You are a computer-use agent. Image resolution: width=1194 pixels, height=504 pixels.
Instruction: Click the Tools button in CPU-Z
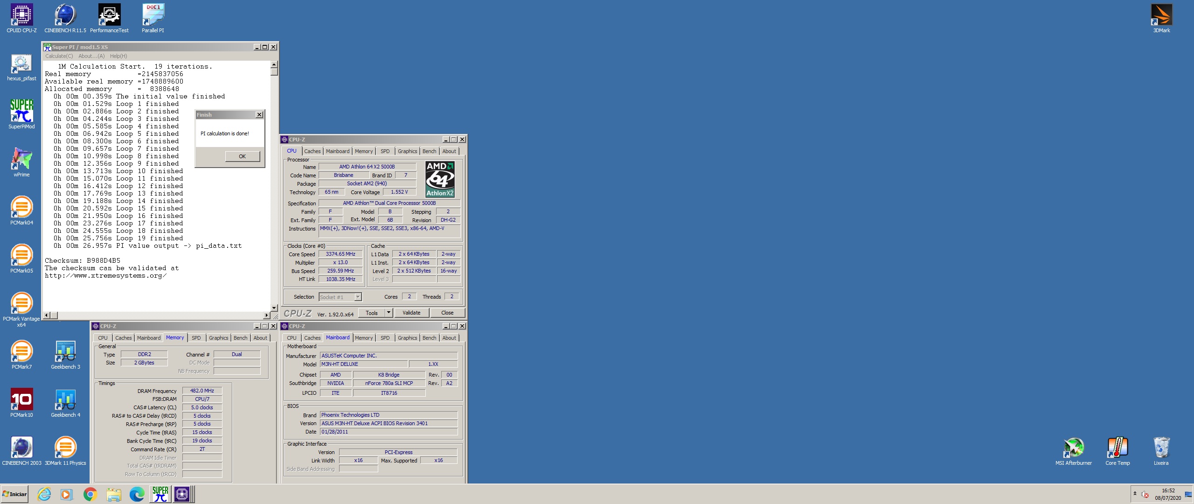pyautogui.click(x=372, y=313)
